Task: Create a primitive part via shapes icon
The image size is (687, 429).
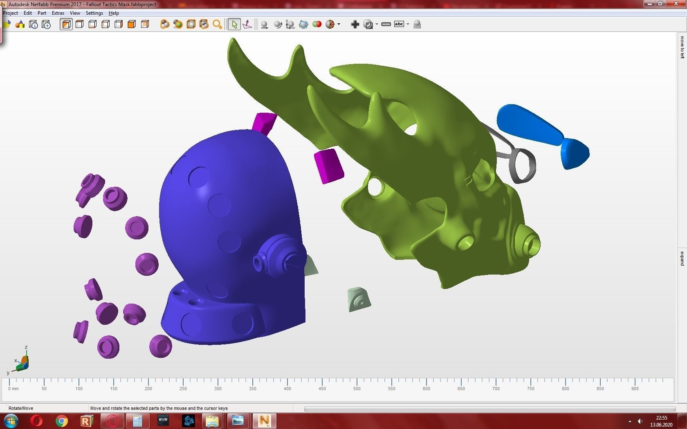Action: 20,25
